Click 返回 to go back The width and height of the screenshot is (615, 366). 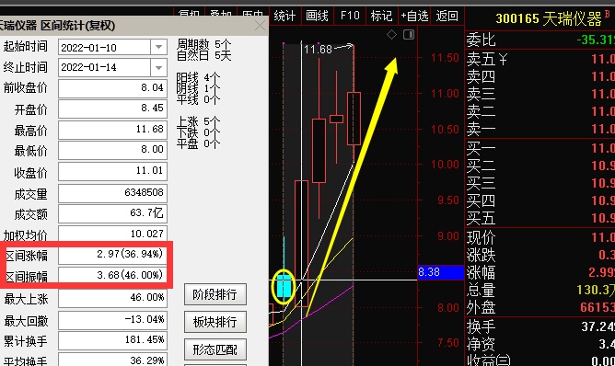(x=447, y=16)
